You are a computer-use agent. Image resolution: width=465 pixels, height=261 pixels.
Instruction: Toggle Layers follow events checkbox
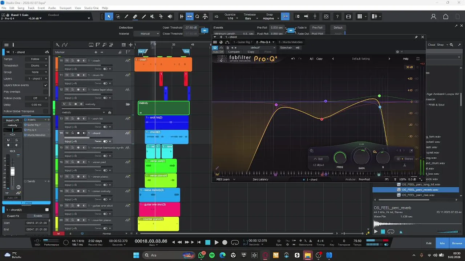click(45, 85)
